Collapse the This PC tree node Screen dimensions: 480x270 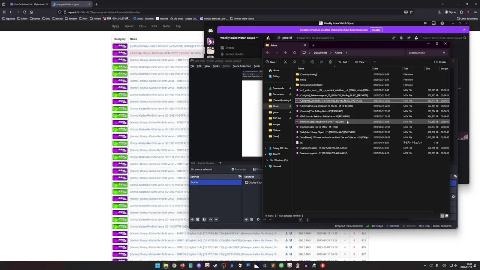pyautogui.click(x=266, y=154)
